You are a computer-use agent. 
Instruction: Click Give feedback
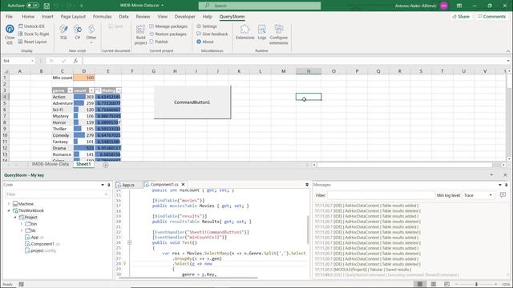pyautogui.click(x=212, y=34)
